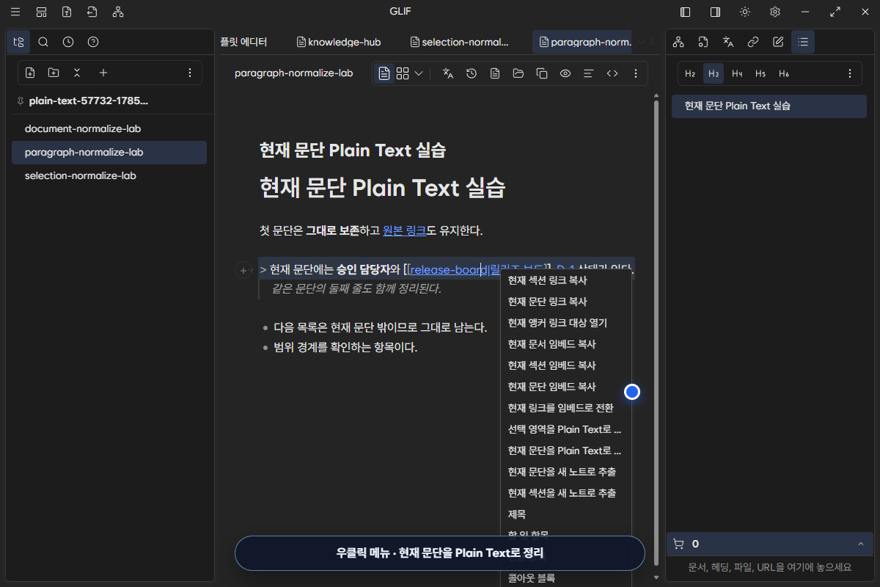Click the document page icon in editor toolbar

point(495,73)
